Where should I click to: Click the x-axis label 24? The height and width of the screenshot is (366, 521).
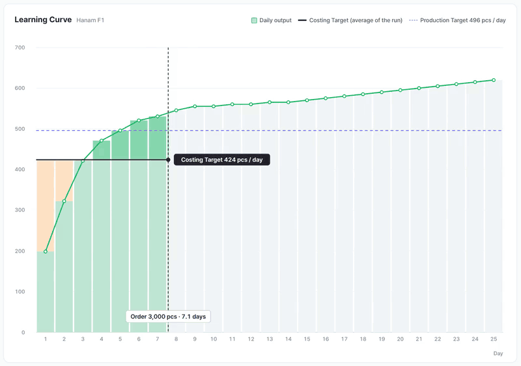click(x=475, y=339)
